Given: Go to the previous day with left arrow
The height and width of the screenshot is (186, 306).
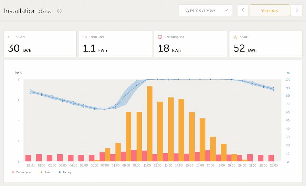Looking at the screenshot, I should tap(243, 10).
